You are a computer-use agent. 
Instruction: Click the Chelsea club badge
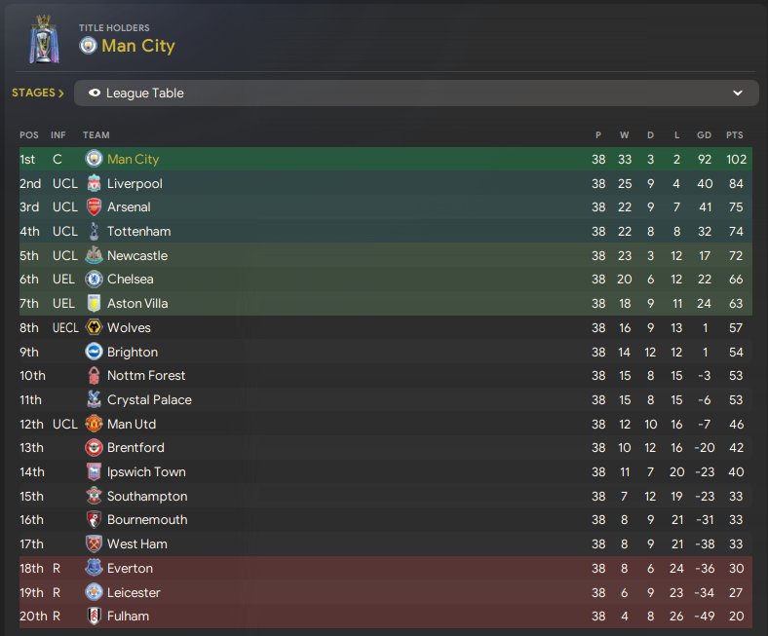pyautogui.click(x=94, y=280)
